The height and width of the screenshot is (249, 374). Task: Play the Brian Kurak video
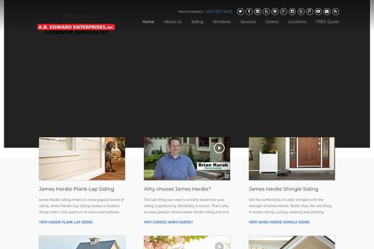(x=219, y=148)
